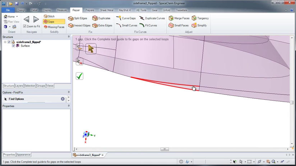The width and height of the screenshot is (296, 166).
Task: Select Surface in the Structure tree
Action: (x=25, y=46)
